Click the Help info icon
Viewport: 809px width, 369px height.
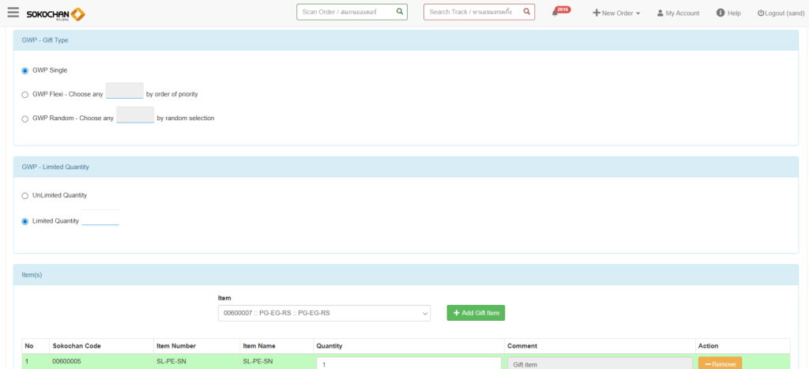720,13
